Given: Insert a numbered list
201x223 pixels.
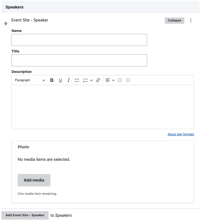Looking at the screenshot, I should point(85,80).
